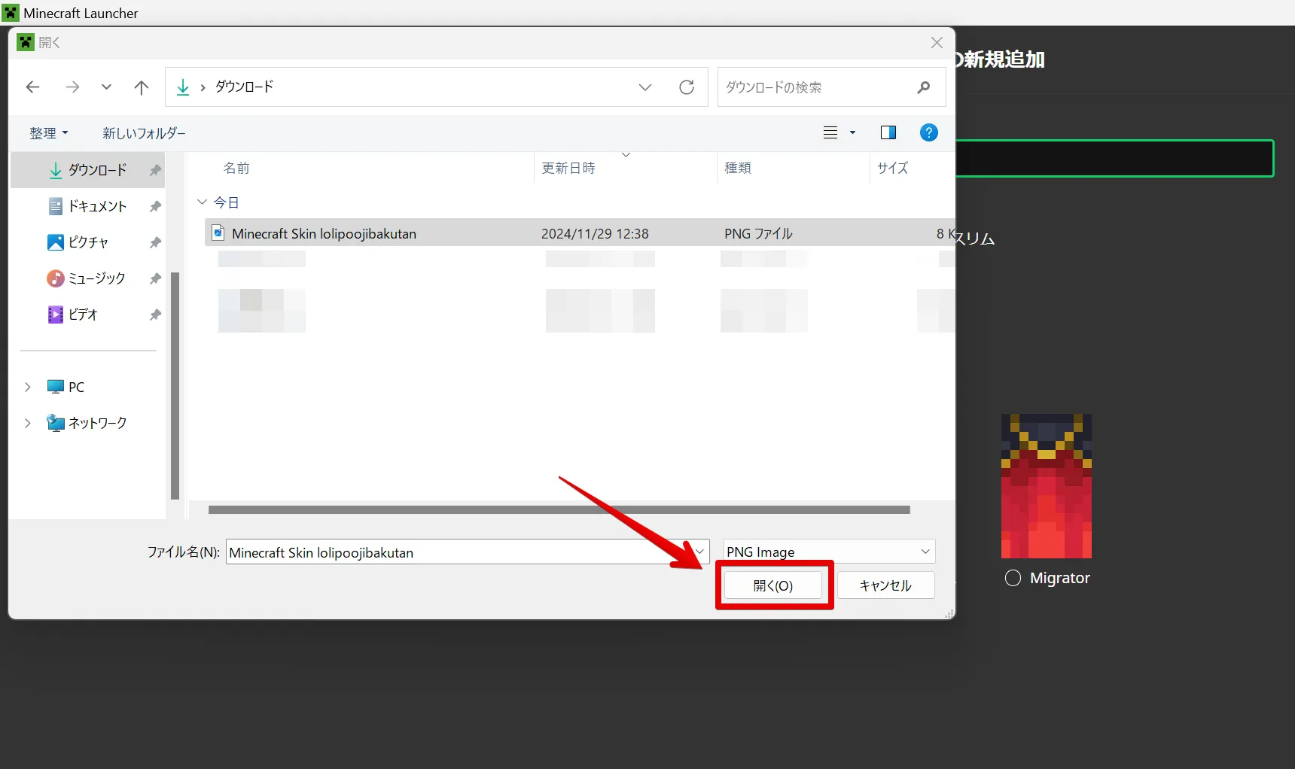Select ネットワーク in the navigation pane
Viewport: 1295px width, 769px height.
pos(87,423)
